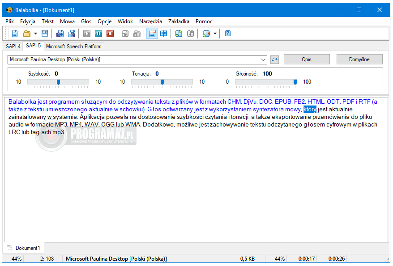Click the Szybkość speed slider handle
Image resolution: width=393 pixels, height=266 pixels.
tap(58, 82)
